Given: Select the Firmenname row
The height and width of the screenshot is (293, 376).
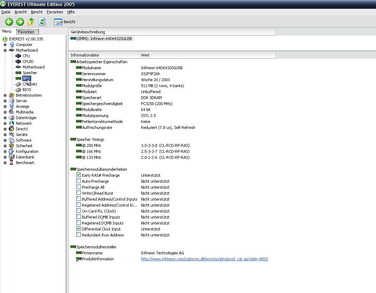Looking at the screenshot, I should [x=172, y=253].
